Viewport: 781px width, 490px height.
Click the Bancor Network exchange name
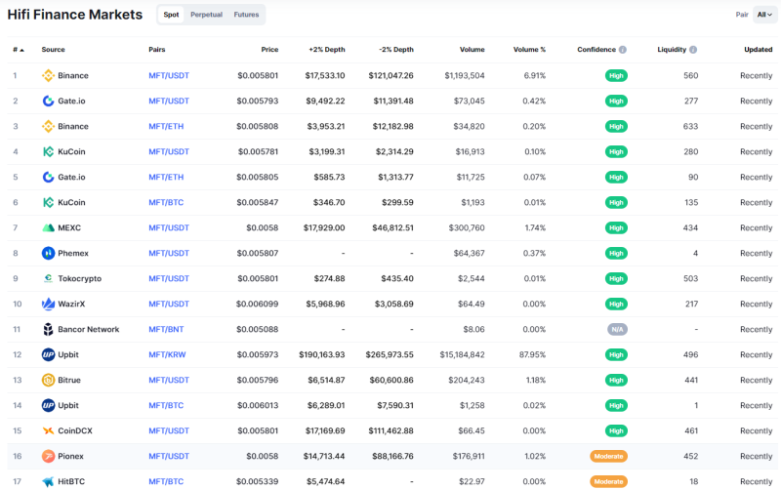(x=89, y=329)
